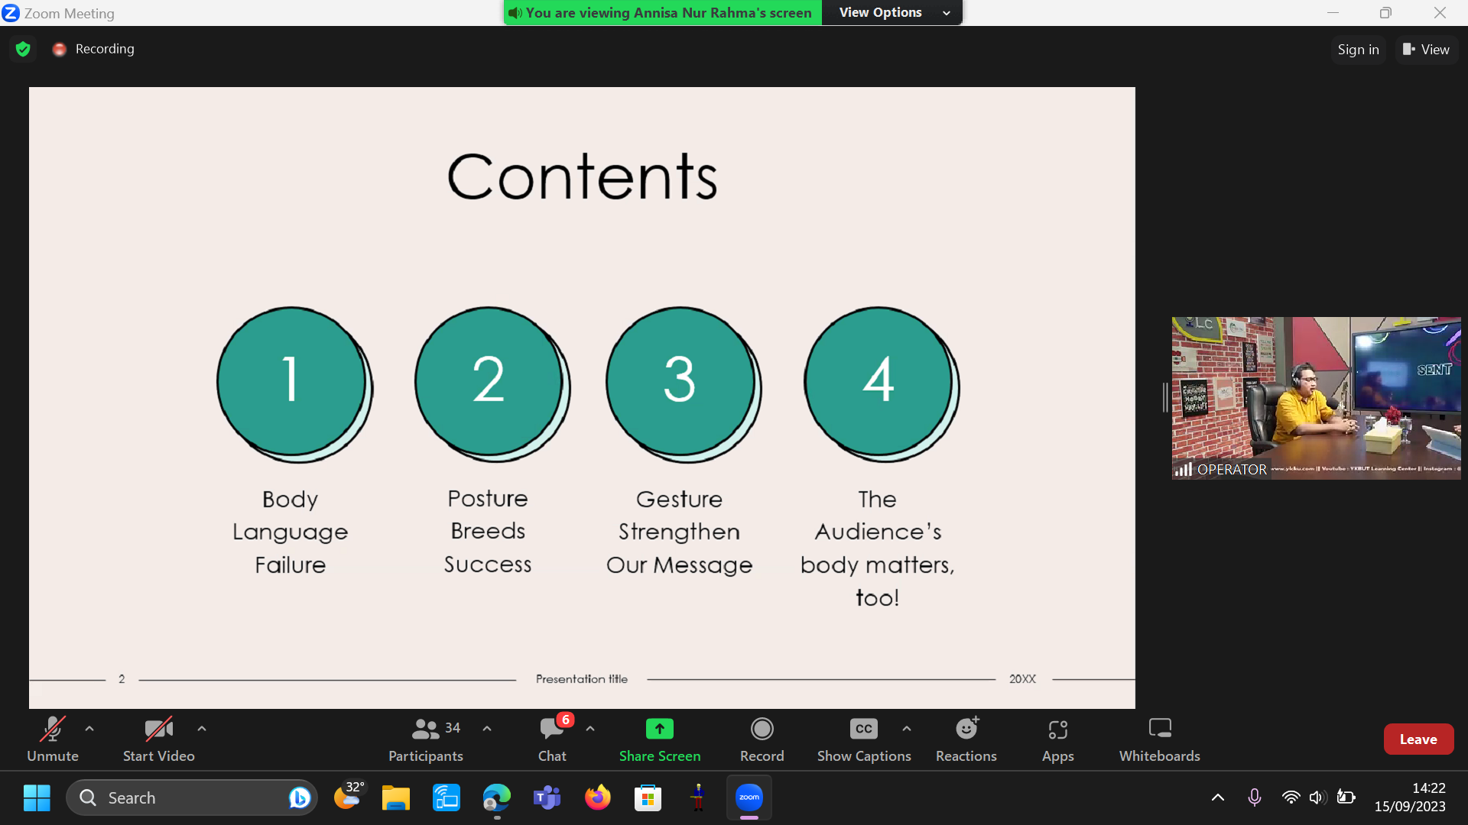
Task: Expand audio options arrow beside Unmute
Action: pyautogui.click(x=89, y=729)
